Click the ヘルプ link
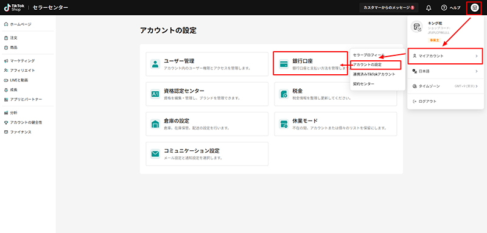The height and width of the screenshot is (233, 487). click(455, 8)
